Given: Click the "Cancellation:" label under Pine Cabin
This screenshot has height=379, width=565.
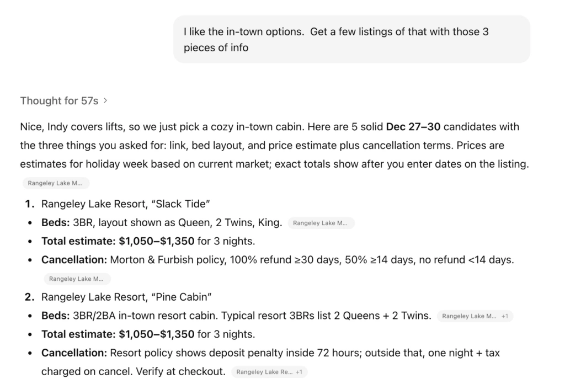Looking at the screenshot, I should coord(74,352).
